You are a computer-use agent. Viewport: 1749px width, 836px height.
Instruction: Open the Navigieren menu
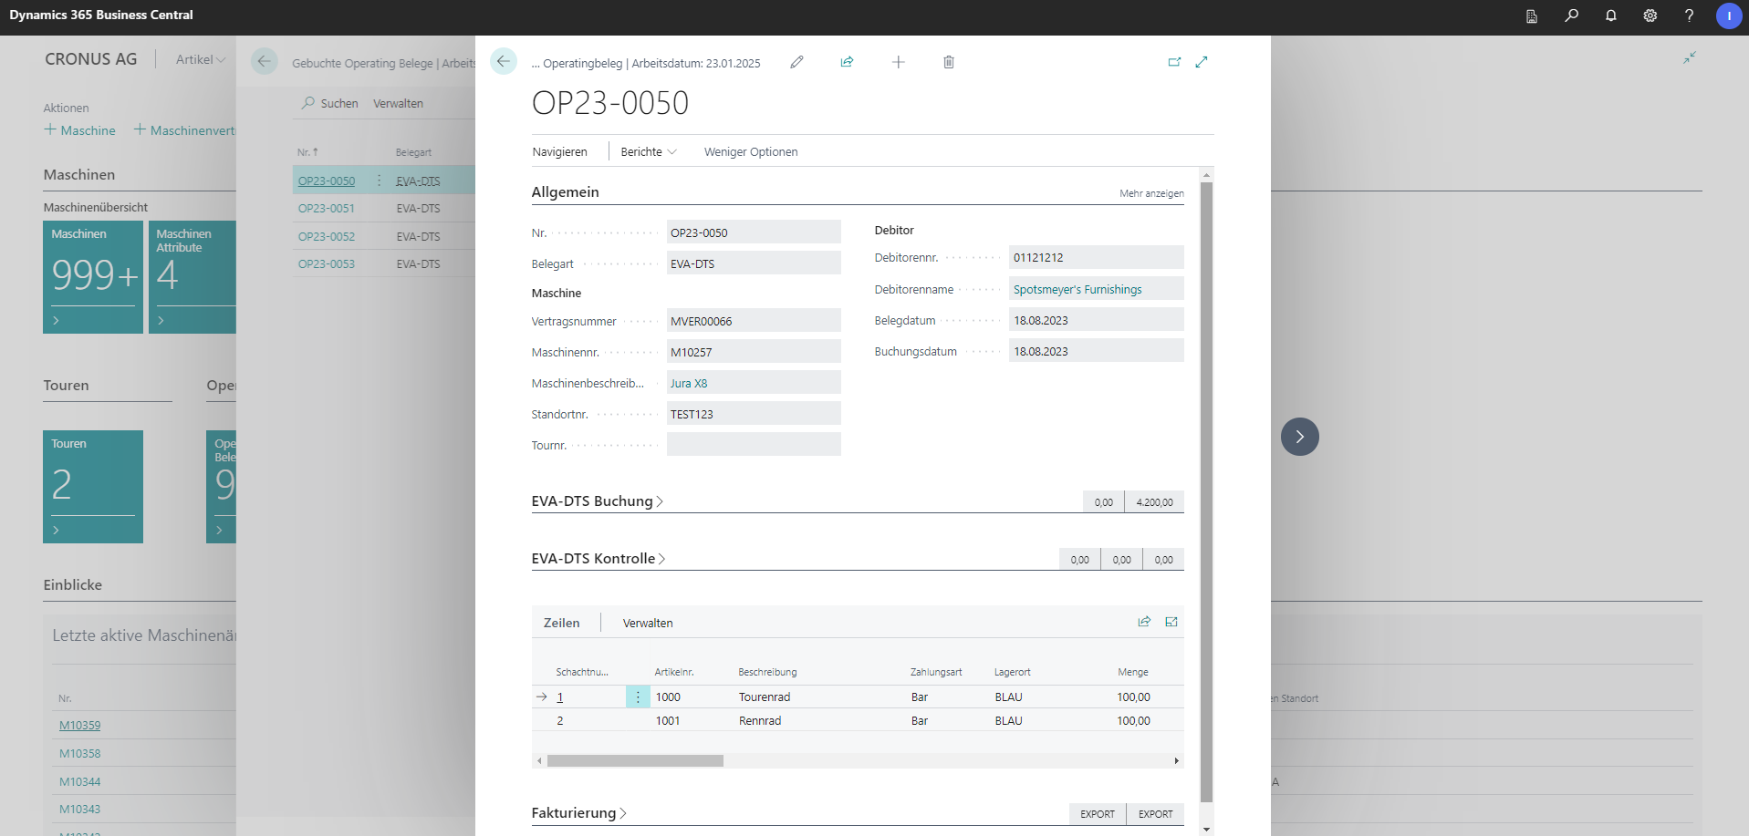[559, 152]
